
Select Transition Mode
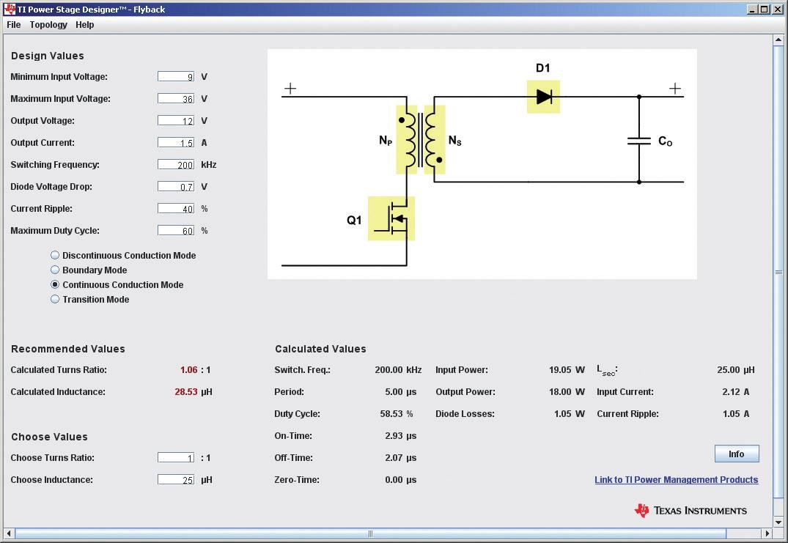[x=55, y=299]
